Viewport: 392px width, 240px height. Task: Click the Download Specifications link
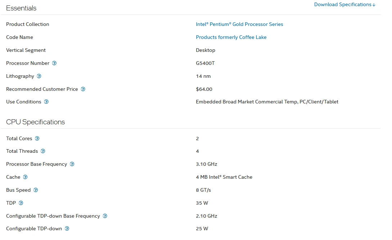[x=344, y=4]
